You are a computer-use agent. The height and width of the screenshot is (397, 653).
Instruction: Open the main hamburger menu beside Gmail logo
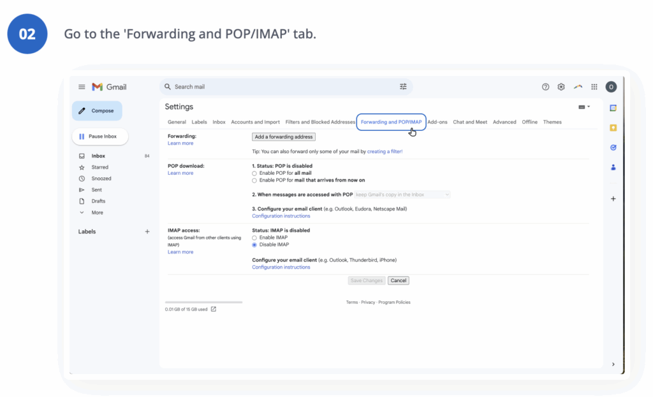[x=82, y=86]
